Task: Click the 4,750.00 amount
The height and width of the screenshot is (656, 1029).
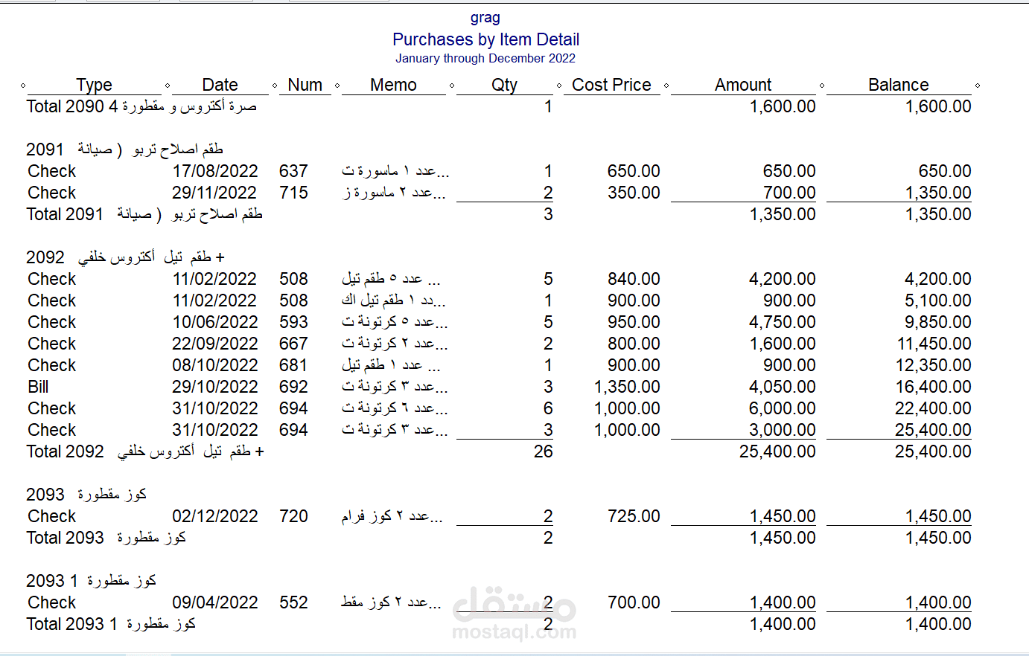Action: tap(783, 322)
